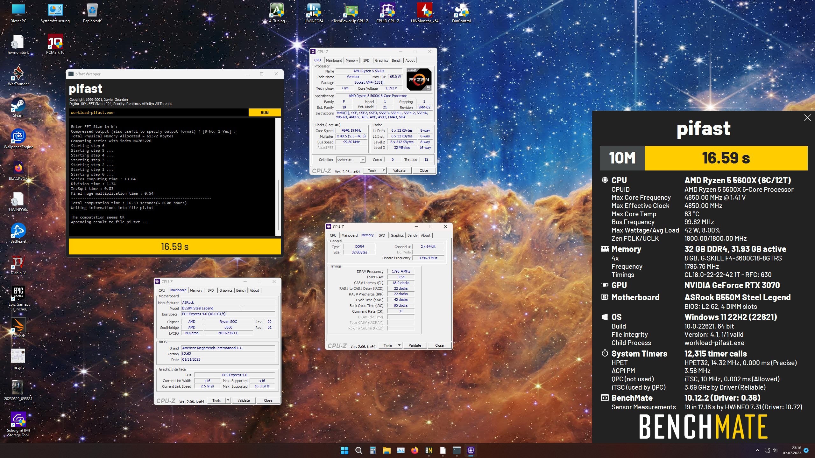Launch A-Tuning desktop shortcut
Screen dimensions: 815x458
point(277,13)
